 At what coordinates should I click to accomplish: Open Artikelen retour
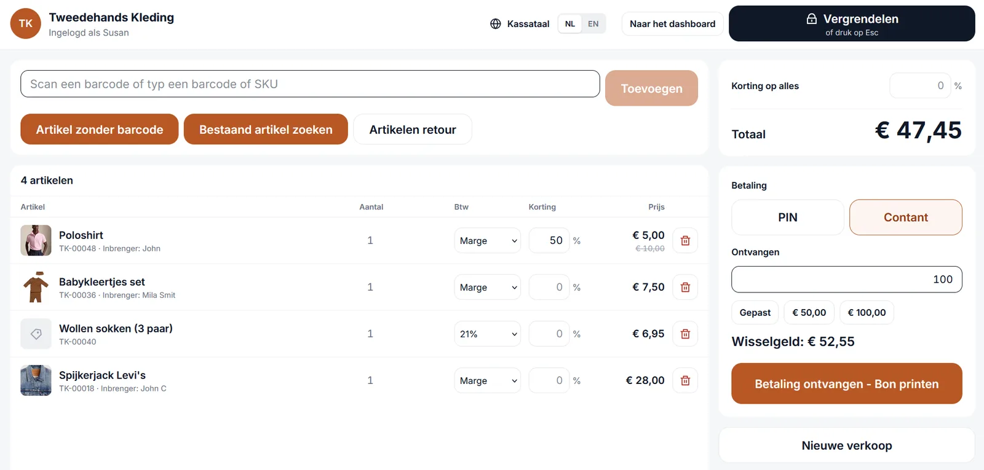click(x=413, y=129)
